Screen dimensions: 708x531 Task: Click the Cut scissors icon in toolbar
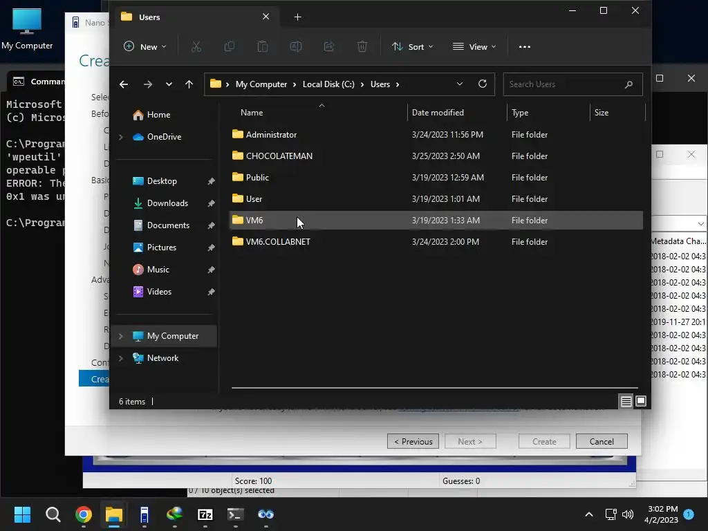pyautogui.click(x=196, y=46)
